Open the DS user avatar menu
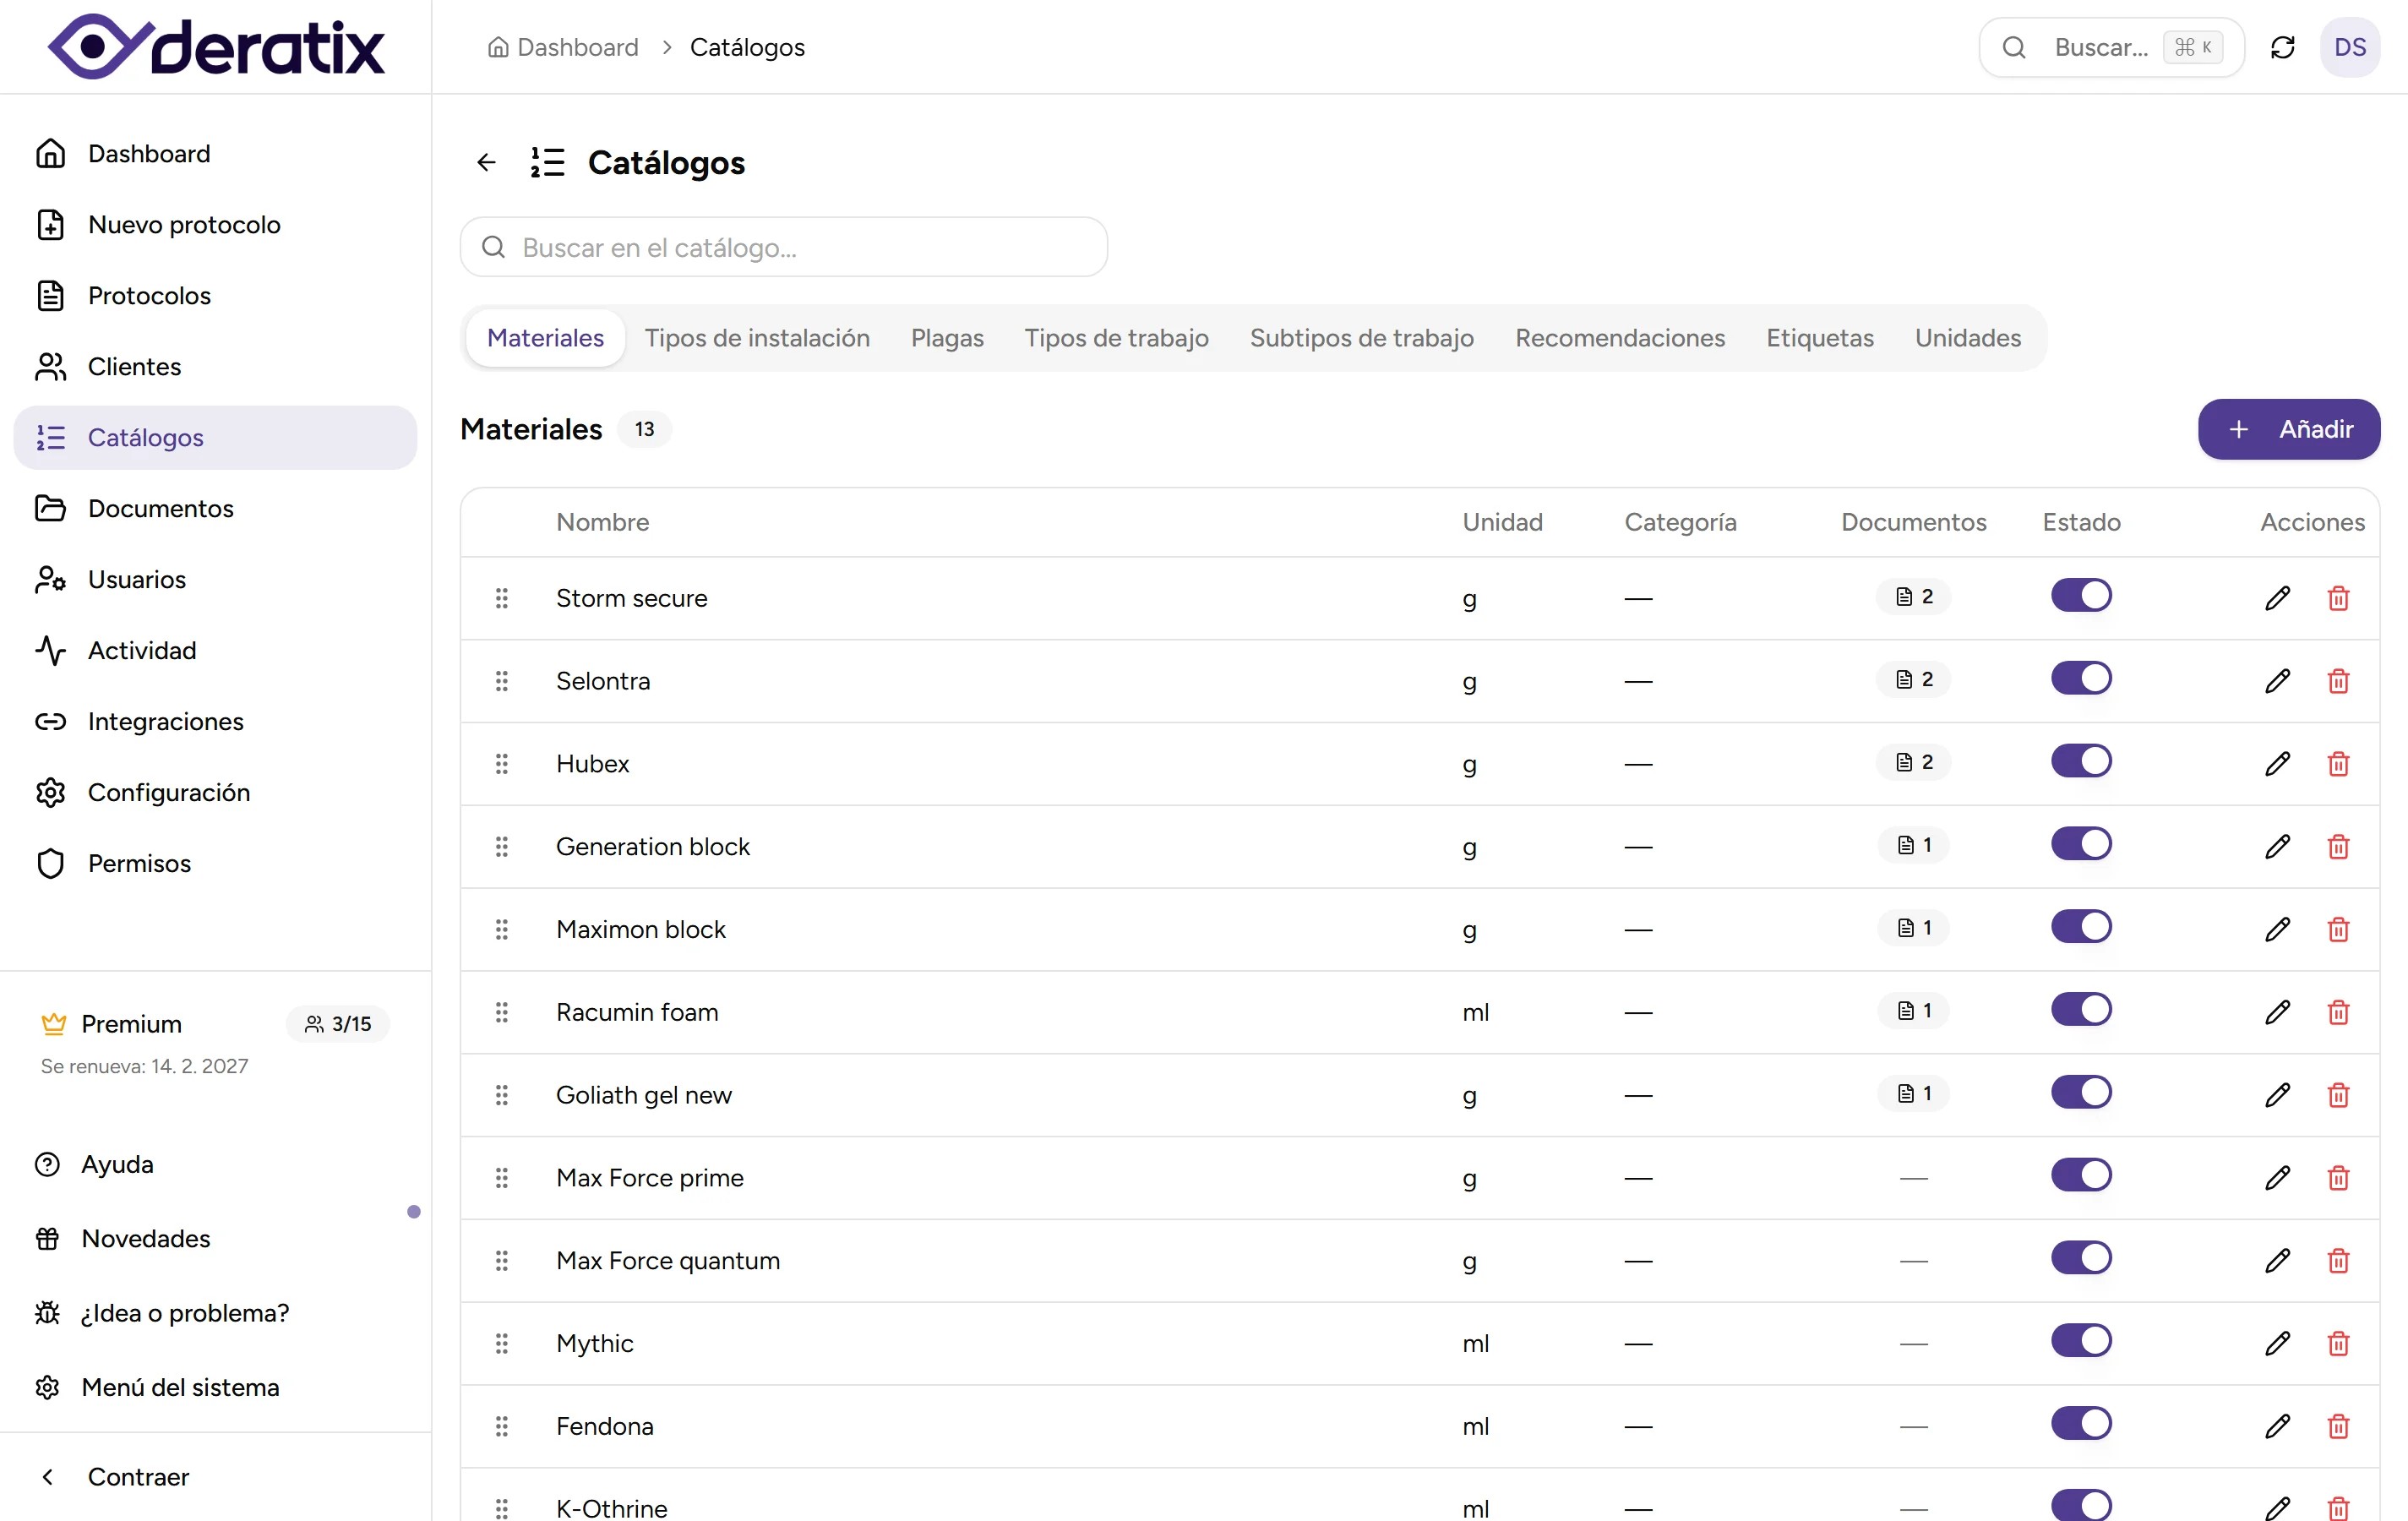 pyautogui.click(x=2349, y=47)
